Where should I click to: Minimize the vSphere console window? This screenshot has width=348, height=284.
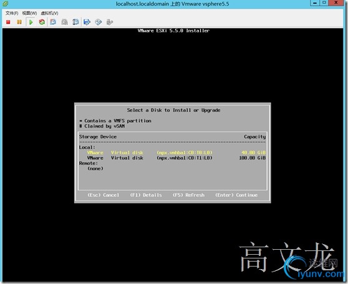[x=315, y=3]
